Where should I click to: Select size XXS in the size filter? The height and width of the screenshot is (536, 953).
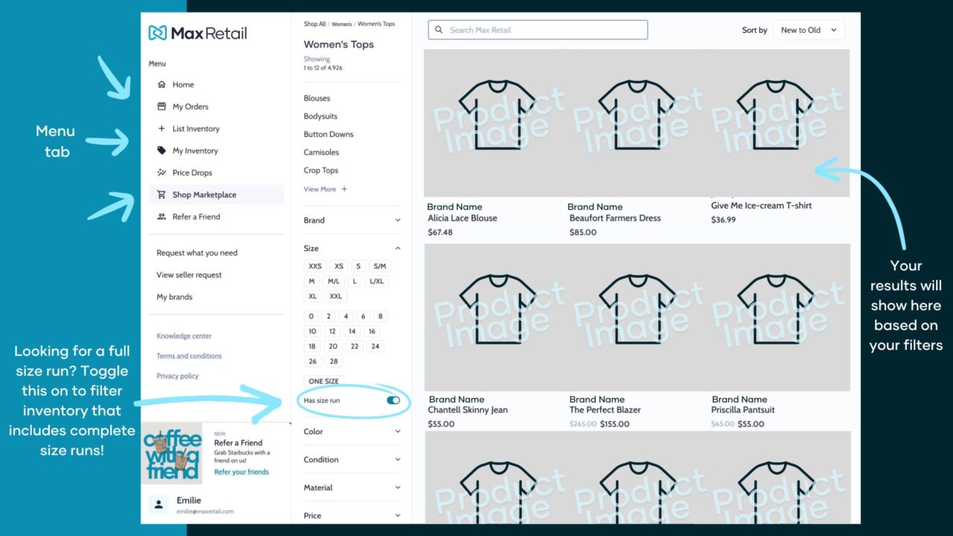tap(314, 266)
